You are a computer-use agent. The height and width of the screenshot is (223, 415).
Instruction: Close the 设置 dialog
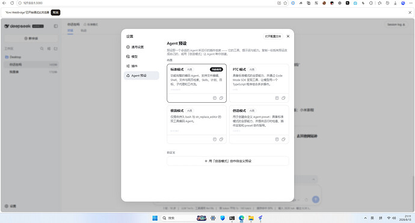[x=288, y=36]
